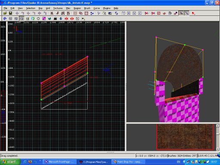The width and height of the screenshot is (220, 165).
Task: Click the Quake III map taskbar button
Action: coord(94,162)
